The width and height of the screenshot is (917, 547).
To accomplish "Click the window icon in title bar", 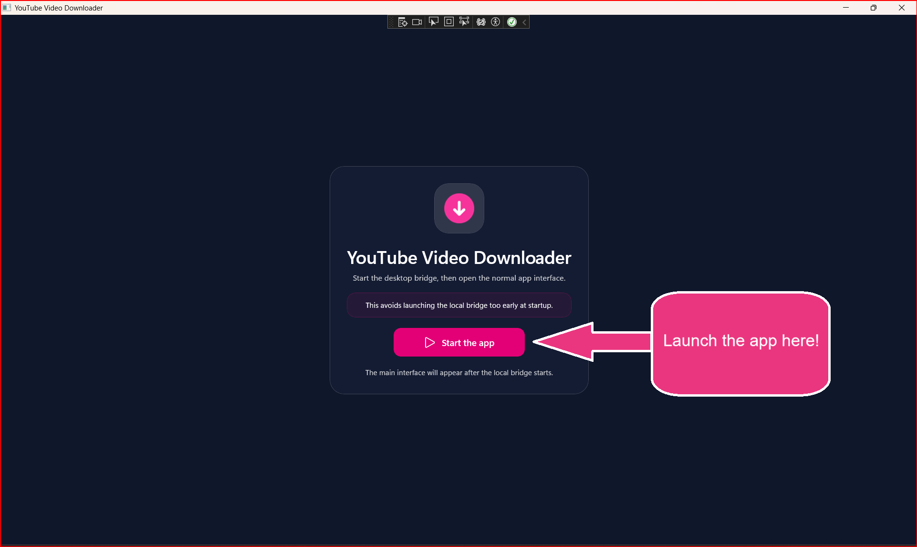I will point(7,8).
